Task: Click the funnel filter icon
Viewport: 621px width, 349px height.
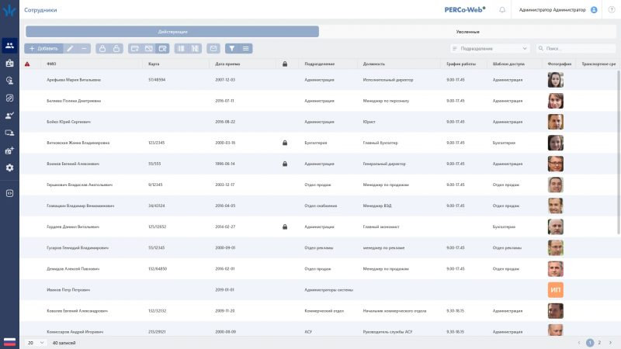Action: tap(231, 48)
